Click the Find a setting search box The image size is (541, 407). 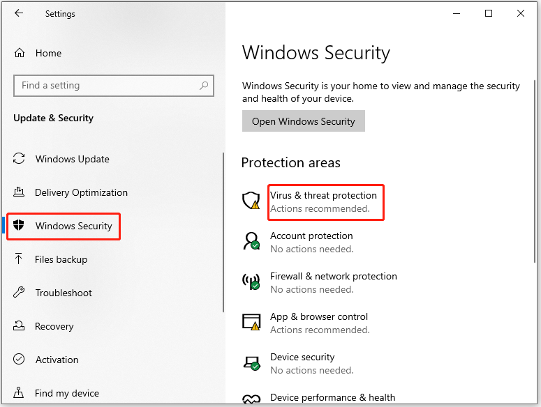[105, 86]
